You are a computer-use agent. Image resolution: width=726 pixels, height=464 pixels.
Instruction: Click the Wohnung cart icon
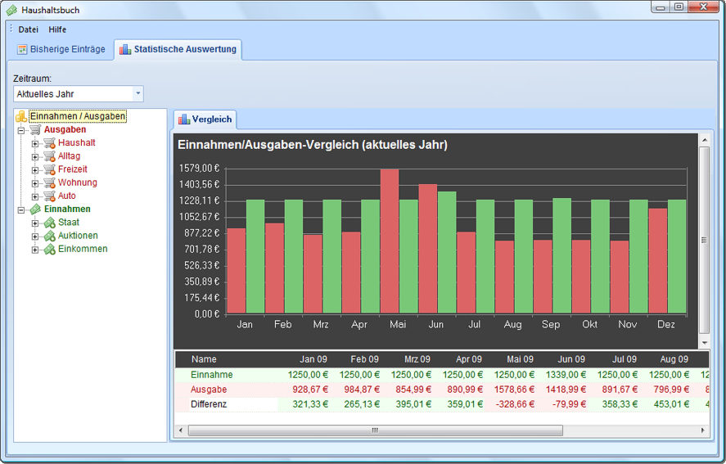click(x=50, y=183)
